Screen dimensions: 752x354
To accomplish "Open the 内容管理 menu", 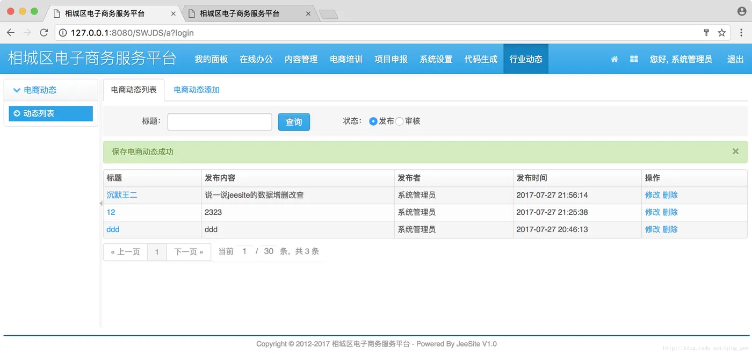I will point(301,59).
